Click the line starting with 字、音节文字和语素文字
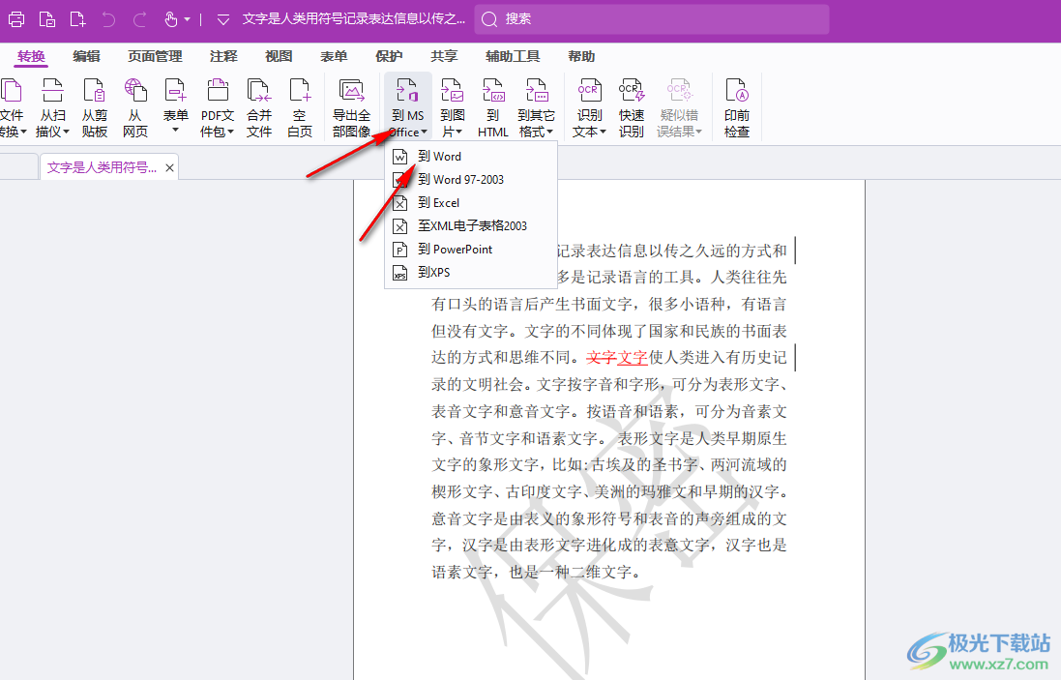The image size is (1061, 680). click(x=609, y=438)
